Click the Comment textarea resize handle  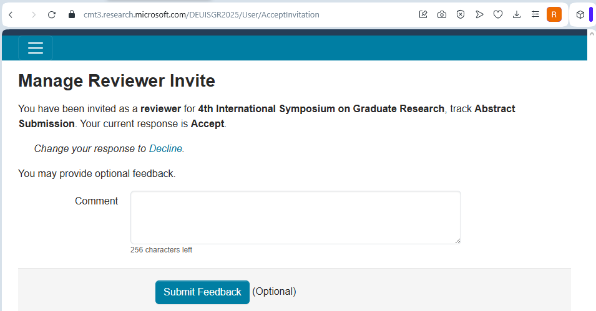(x=457, y=241)
